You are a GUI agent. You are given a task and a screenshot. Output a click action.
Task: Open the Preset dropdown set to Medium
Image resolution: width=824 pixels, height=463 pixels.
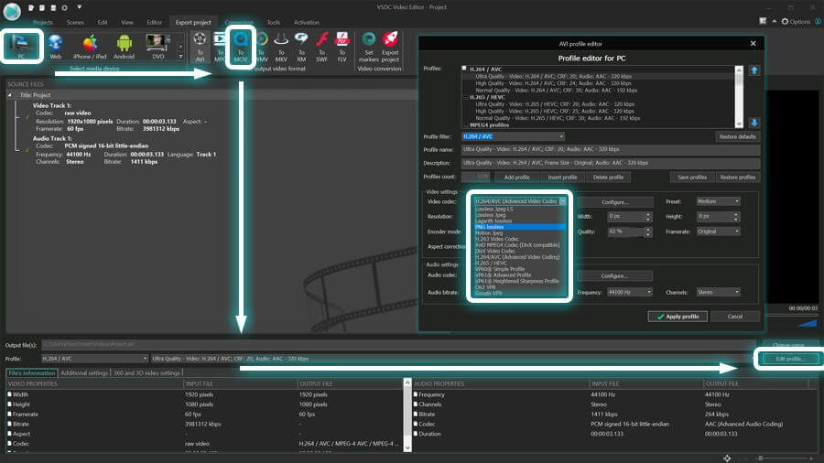[718, 201]
